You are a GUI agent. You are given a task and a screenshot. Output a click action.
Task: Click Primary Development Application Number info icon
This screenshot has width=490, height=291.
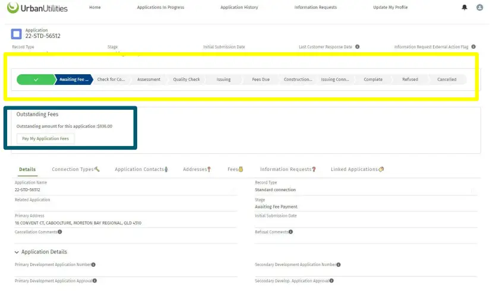pyautogui.click(x=93, y=264)
